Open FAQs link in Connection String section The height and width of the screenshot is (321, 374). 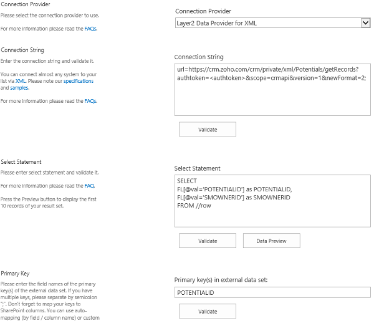(90, 101)
